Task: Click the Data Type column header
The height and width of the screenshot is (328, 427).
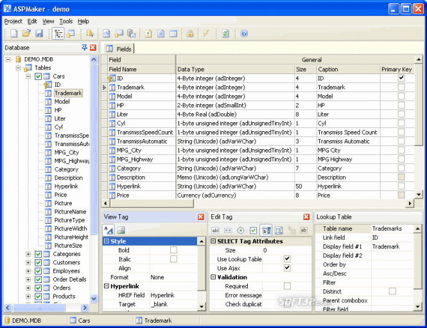Action: click(235, 69)
